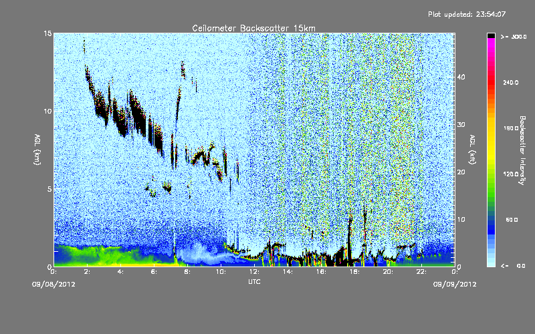Click the start date '09/08/2012'
535x334 pixels.
(53, 285)
